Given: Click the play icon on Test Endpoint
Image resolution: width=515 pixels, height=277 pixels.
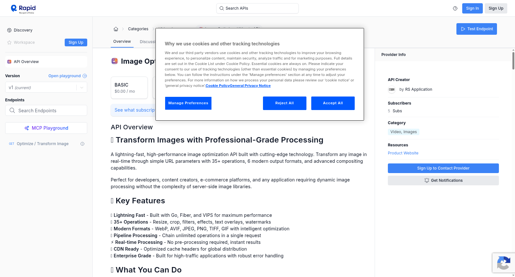Looking at the screenshot, I should pos(463,29).
